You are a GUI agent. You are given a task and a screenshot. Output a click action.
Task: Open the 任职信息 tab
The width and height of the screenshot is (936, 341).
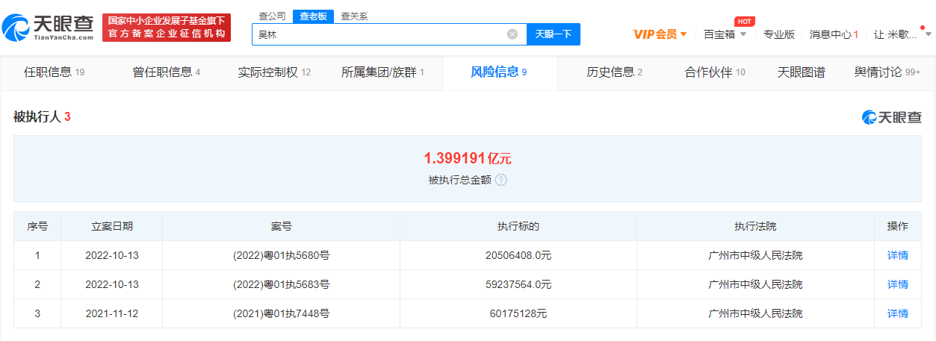point(54,72)
